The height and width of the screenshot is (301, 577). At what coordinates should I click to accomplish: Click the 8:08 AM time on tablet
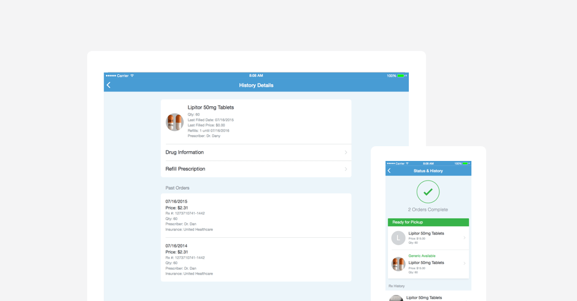point(256,76)
